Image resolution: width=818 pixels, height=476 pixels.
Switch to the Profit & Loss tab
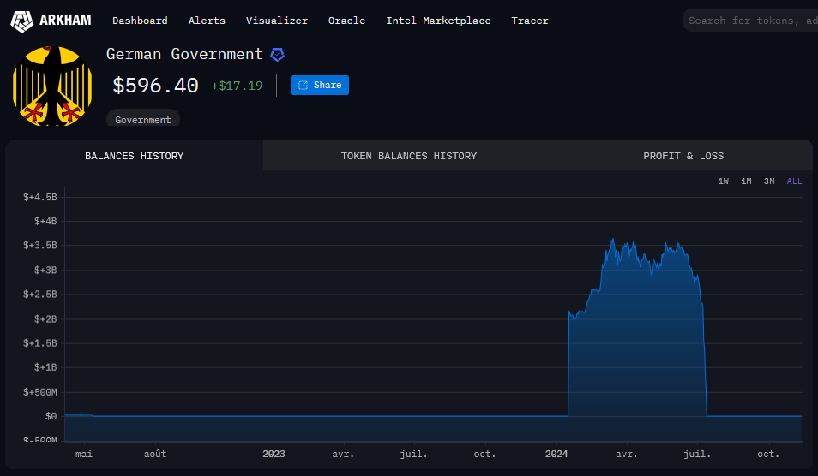683,156
